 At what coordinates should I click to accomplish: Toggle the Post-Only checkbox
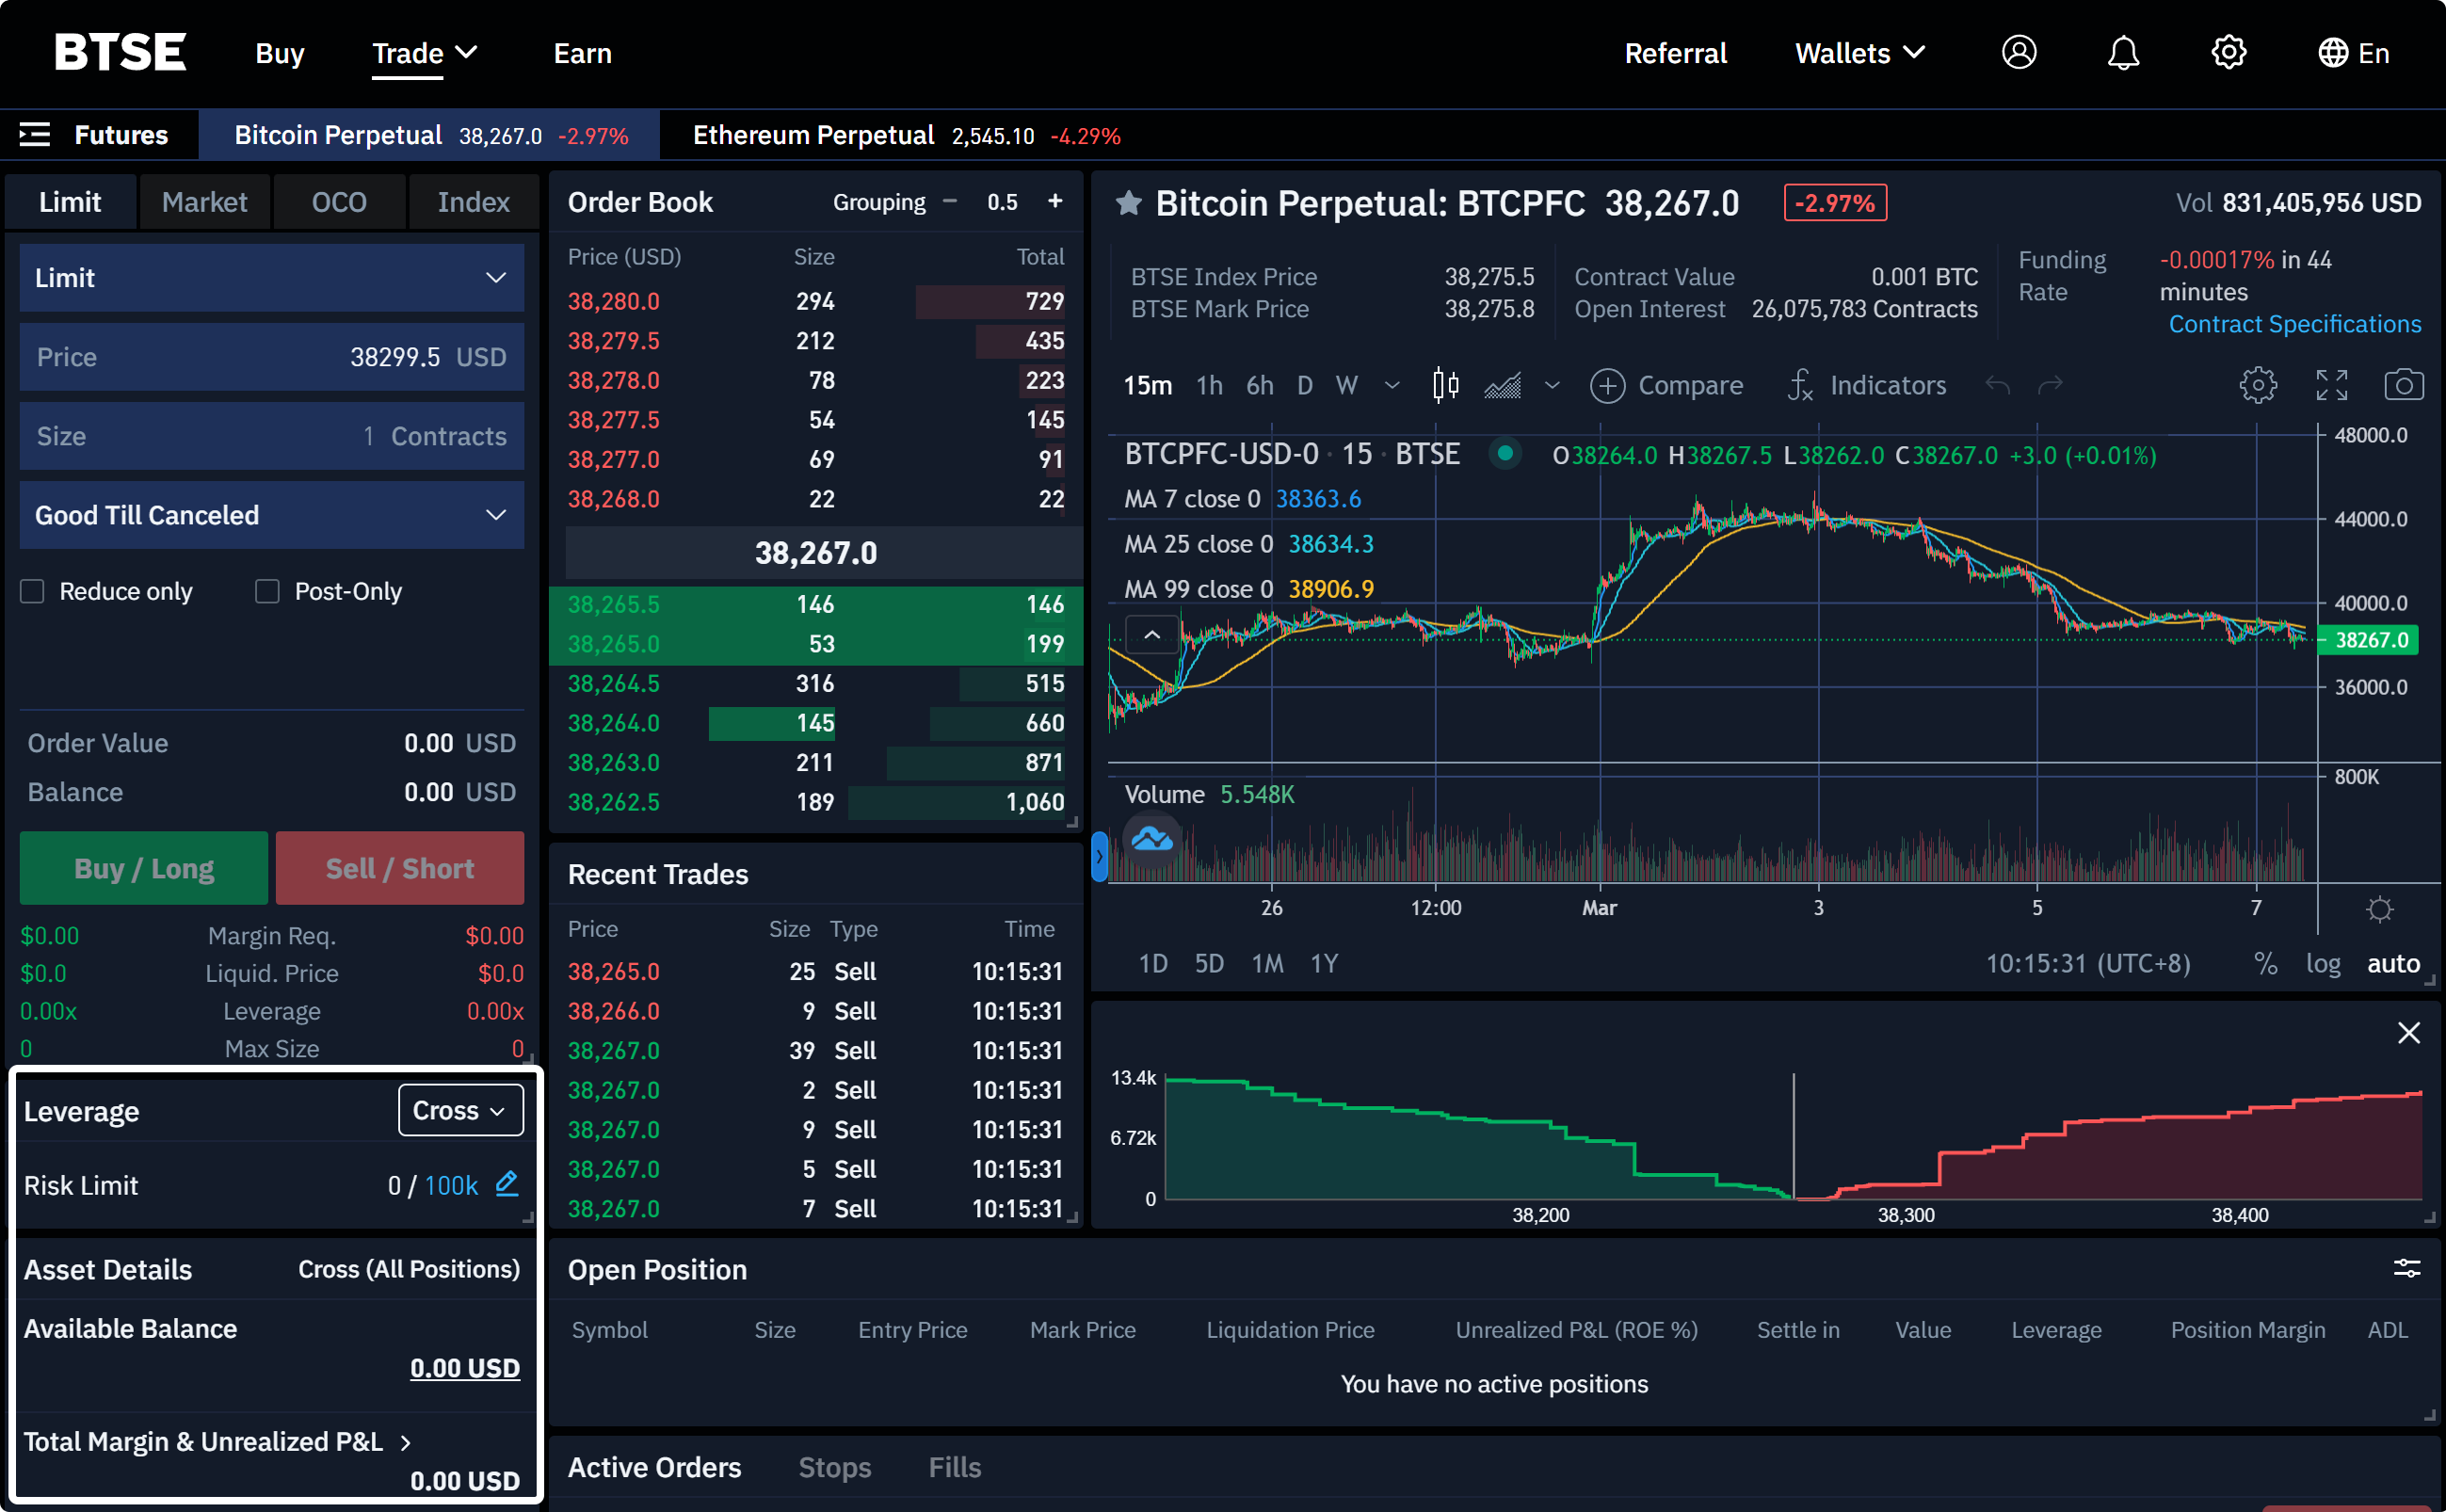coord(267,592)
